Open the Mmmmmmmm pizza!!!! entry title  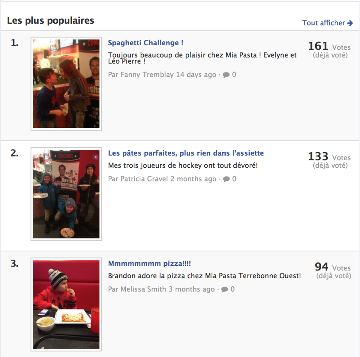(x=149, y=264)
